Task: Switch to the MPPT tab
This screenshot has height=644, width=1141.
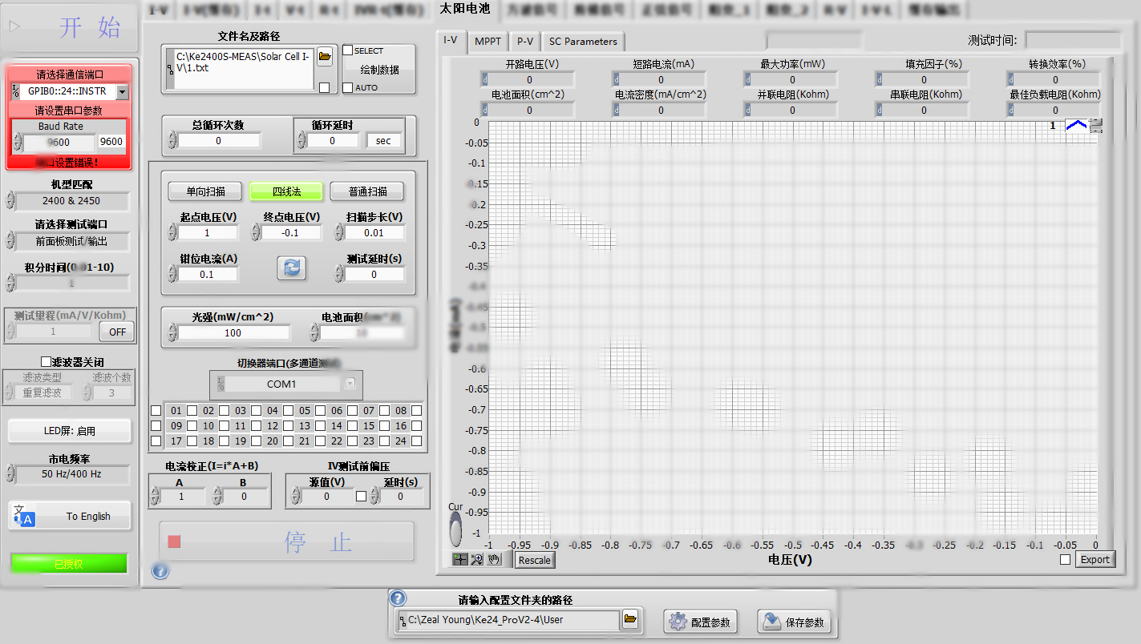Action: (x=488, y=41)
